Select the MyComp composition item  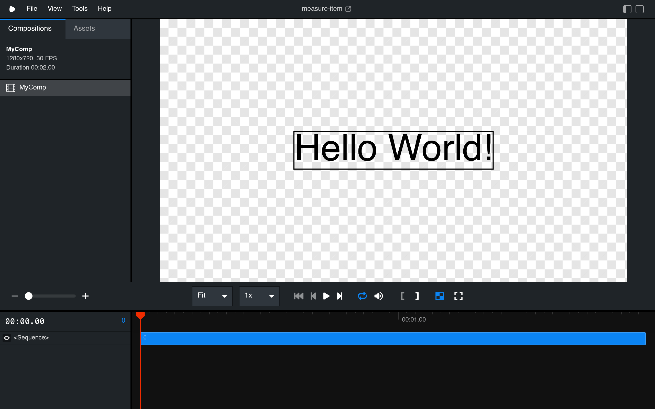[65, 88]
